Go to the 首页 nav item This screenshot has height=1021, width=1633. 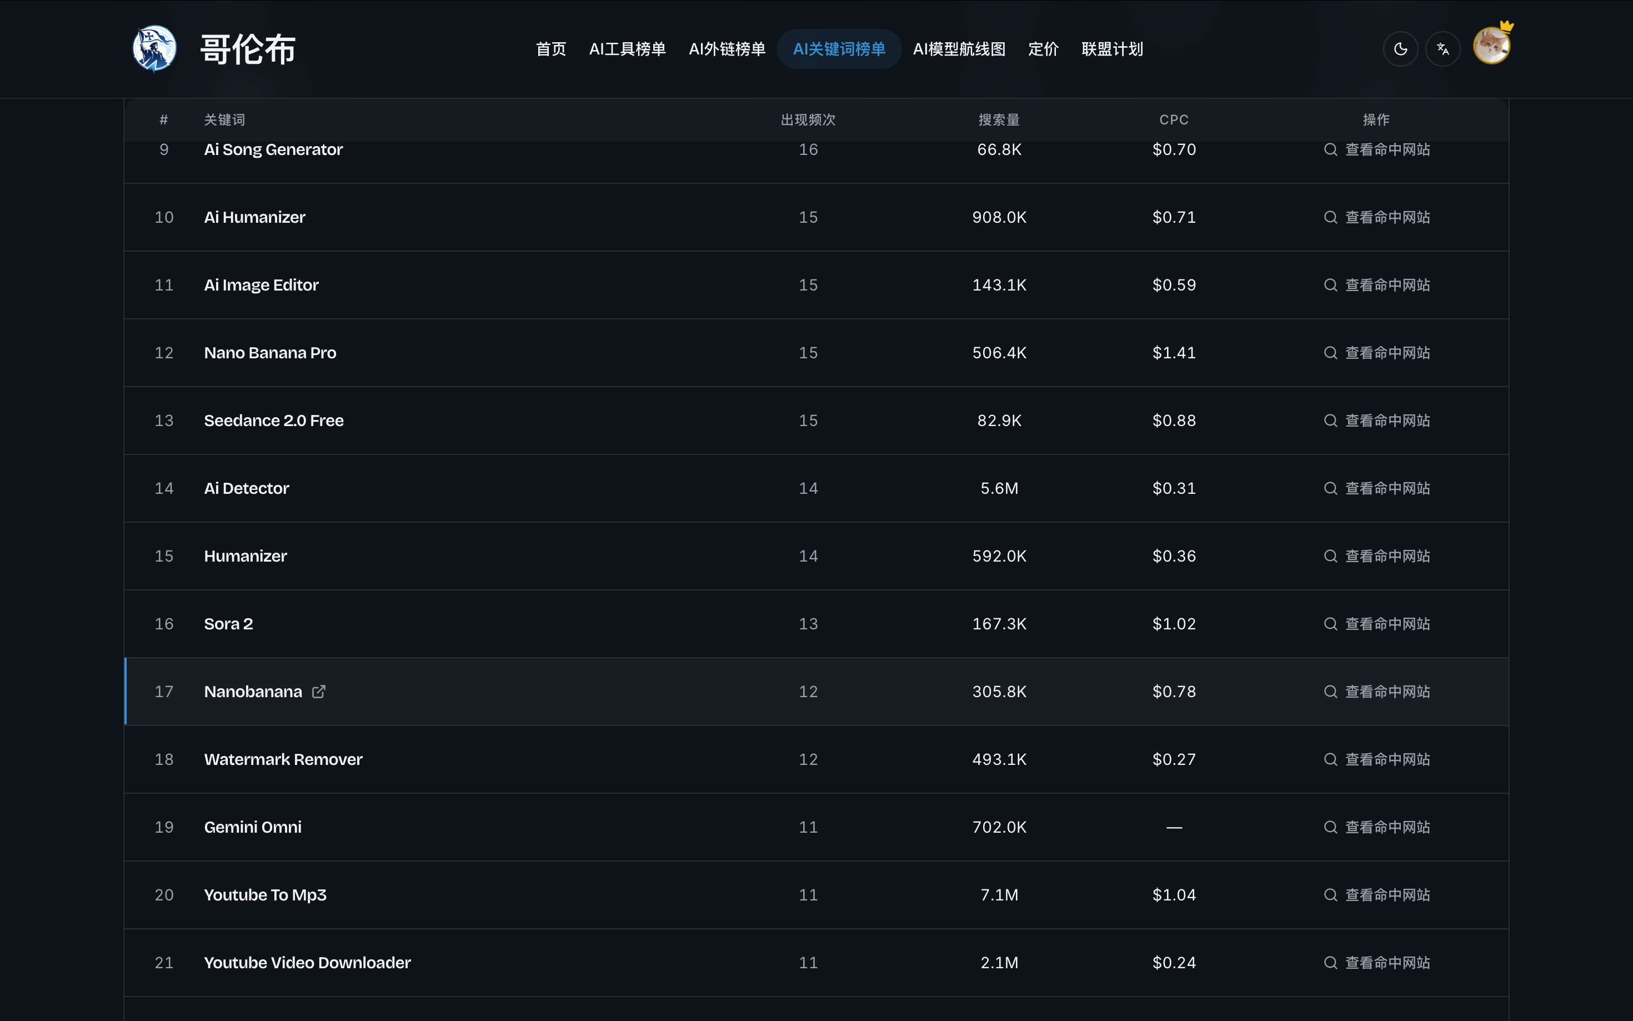click(551, 49)
